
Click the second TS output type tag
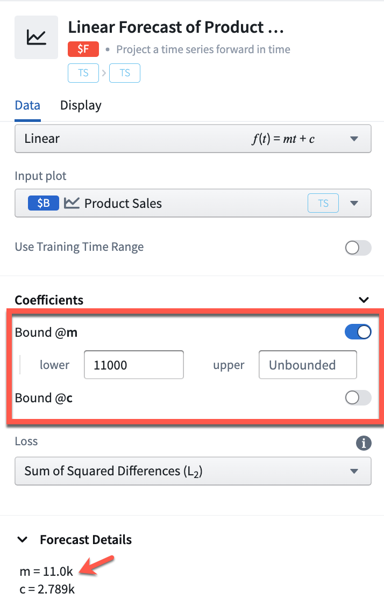click(125, 73)
